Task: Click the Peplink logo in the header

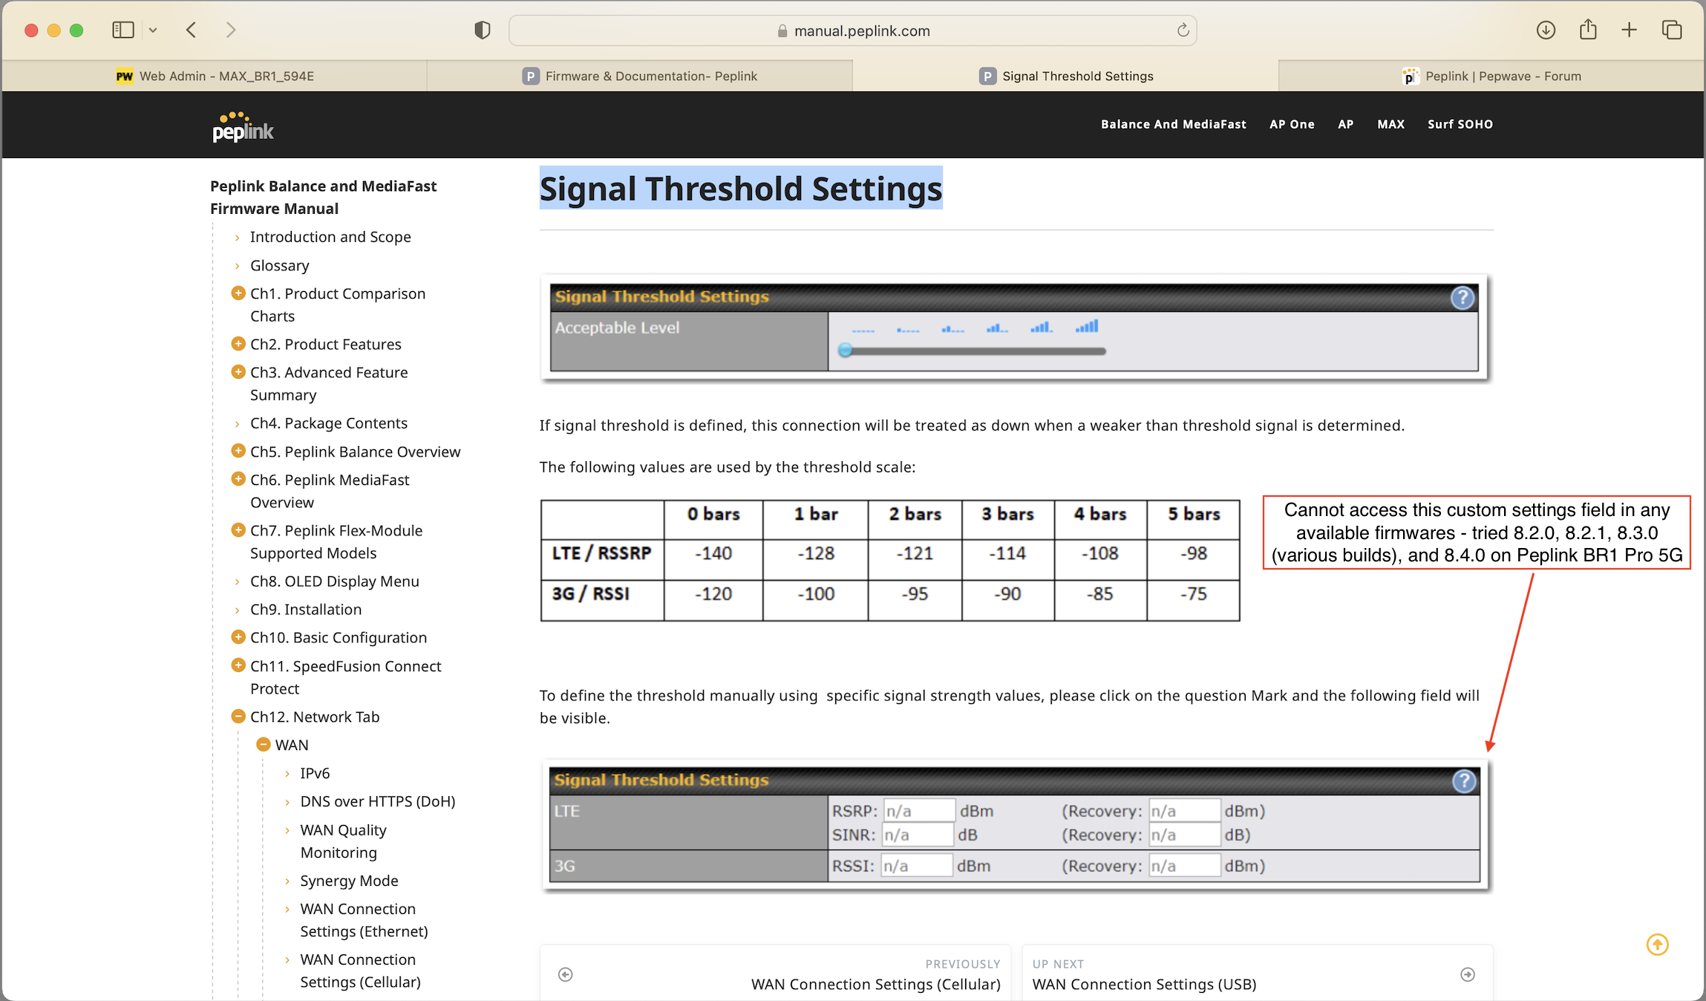Action: point(242,126)
